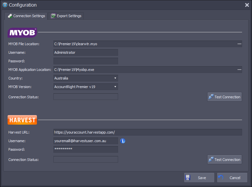Click the Harvest username info icon
The width and height of the screenshot is (252, 187).
123,141
